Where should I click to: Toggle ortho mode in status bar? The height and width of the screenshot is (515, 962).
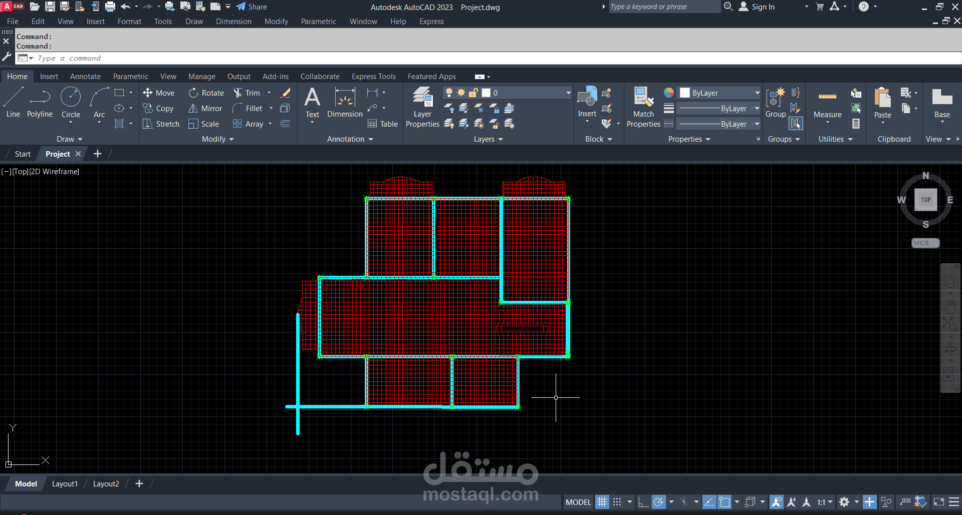(x=643, y=502)
